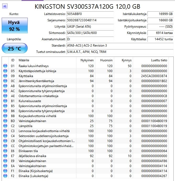This screenshot has width=175, height=181.
Task: Click the SATA/300 | SATA/600 transfer mode field
Action: (x=90, y=33)
